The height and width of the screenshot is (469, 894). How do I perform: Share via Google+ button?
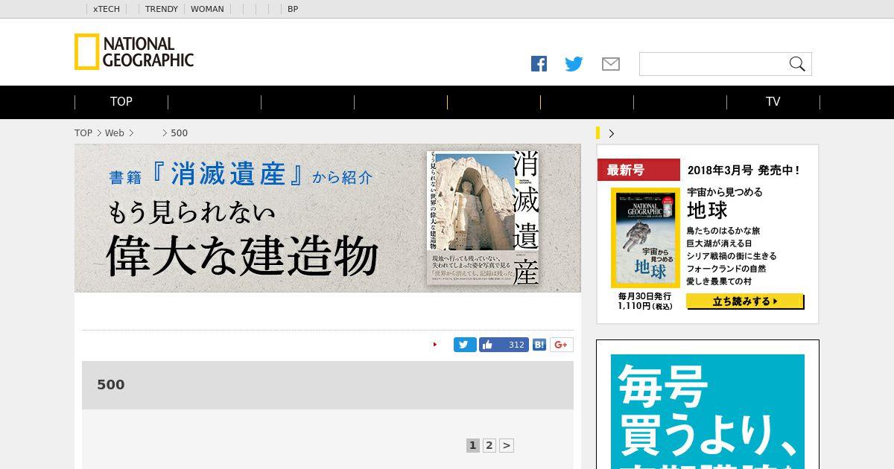pyautogui.click(x=562, y=345)
